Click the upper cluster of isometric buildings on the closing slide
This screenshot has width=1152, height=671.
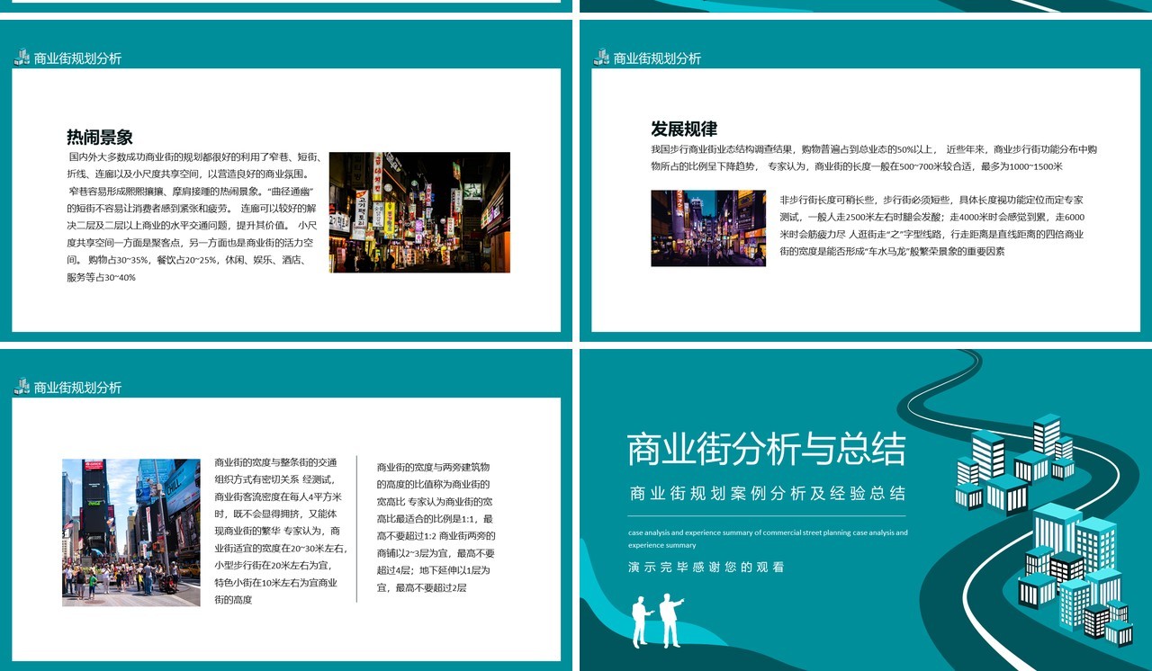1014,463
